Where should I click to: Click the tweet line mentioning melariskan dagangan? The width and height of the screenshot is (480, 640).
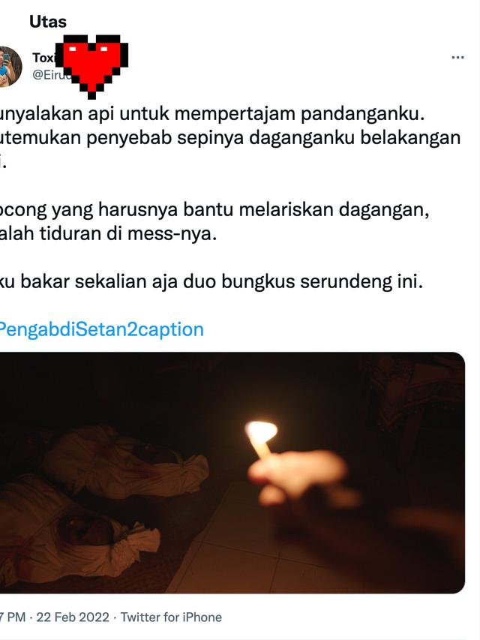click(x=214, y=210)
